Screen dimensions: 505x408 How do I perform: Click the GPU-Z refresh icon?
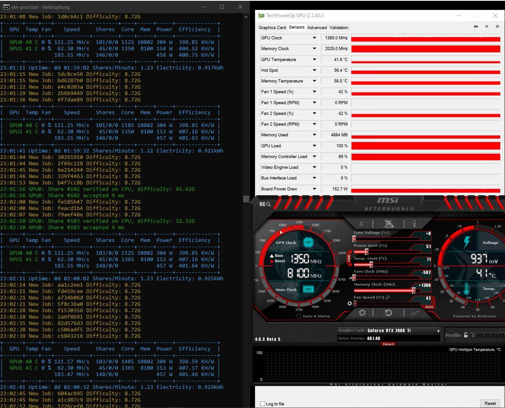click(x=487, y=26)
